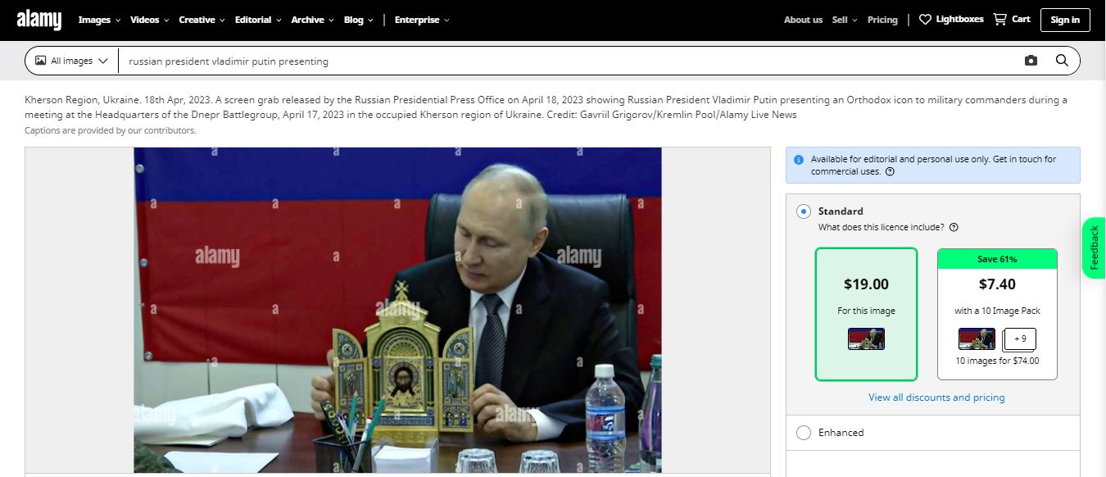
Task: Click the licence info question mark icon
Action: pyautogui.click(x=954, y=227)
